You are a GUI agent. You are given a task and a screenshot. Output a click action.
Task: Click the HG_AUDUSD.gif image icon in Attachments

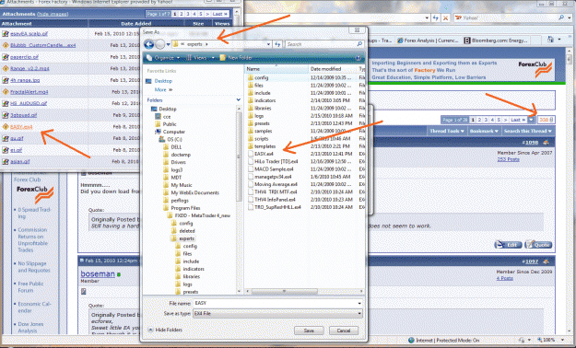pos(6,103)
